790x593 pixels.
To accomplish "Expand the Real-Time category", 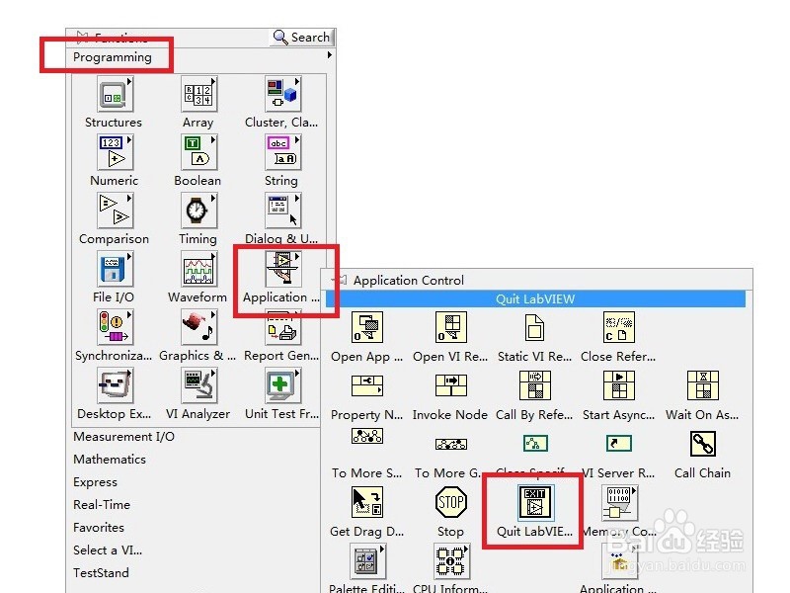I will 102,505.
